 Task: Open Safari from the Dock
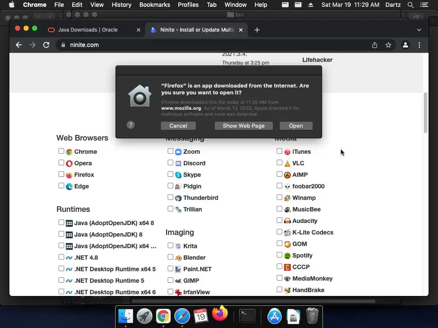(x=182, y=316)
